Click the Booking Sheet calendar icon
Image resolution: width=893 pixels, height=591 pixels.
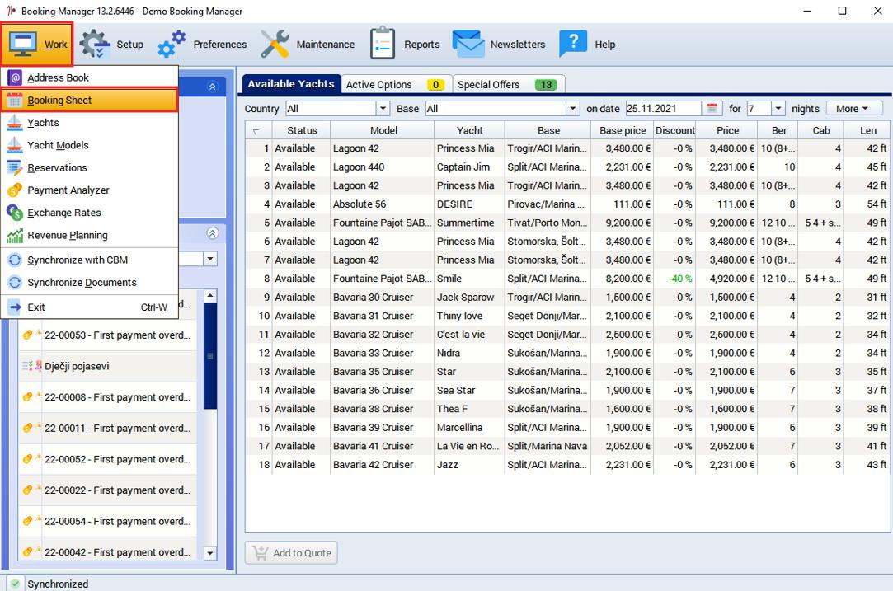pyautogui.click(x=16, y=101)
